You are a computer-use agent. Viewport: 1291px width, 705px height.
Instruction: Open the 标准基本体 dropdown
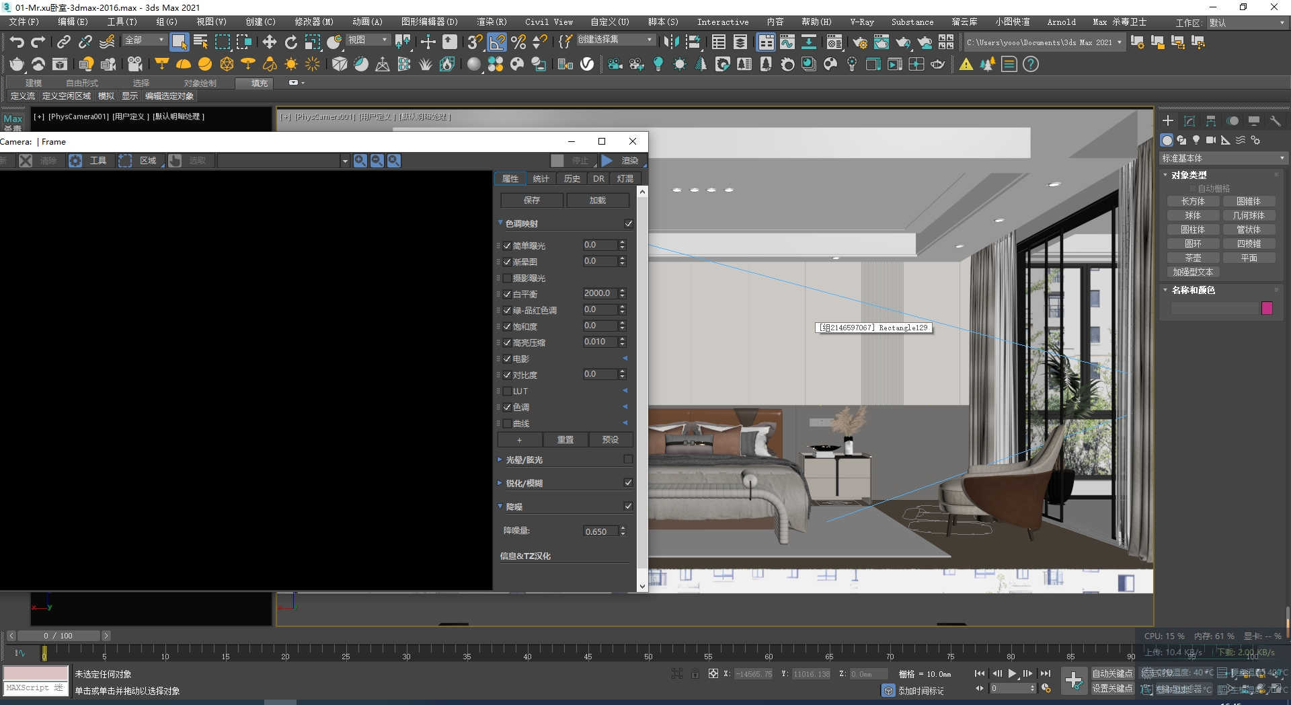tap(1223, 158)
